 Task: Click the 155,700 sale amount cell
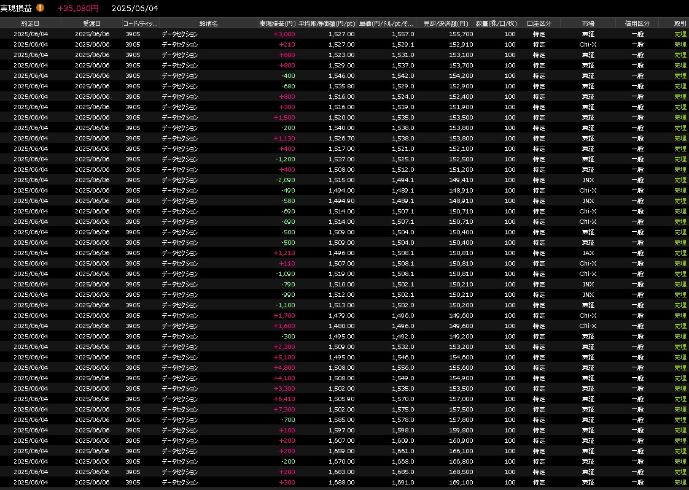(x=461, y=34)
